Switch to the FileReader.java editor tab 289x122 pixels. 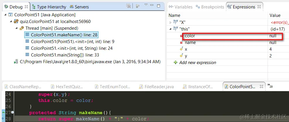point(157,87)
